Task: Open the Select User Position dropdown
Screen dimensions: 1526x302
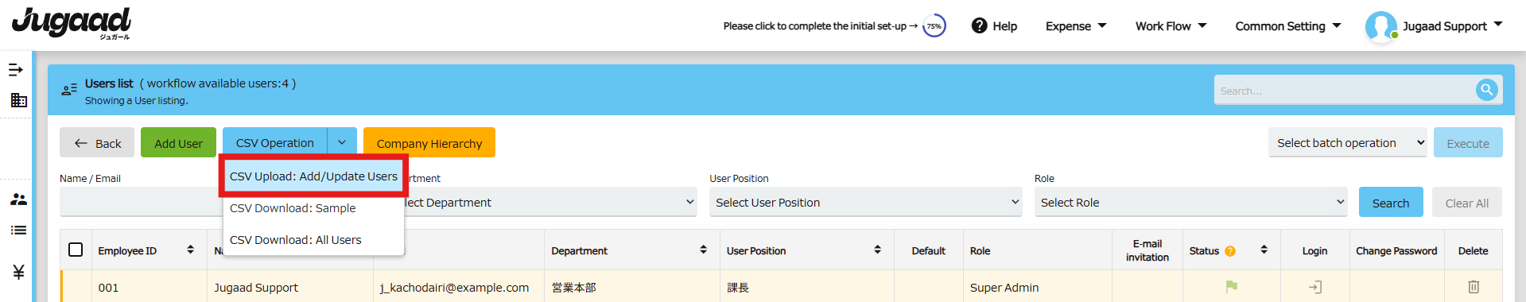Action: [x=865, y=202]
